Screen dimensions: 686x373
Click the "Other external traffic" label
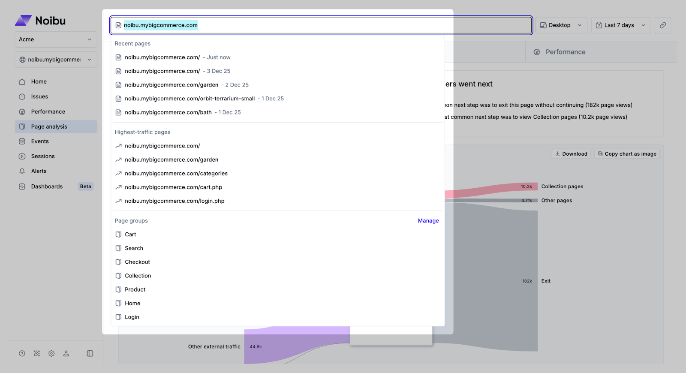click(214, 346)
